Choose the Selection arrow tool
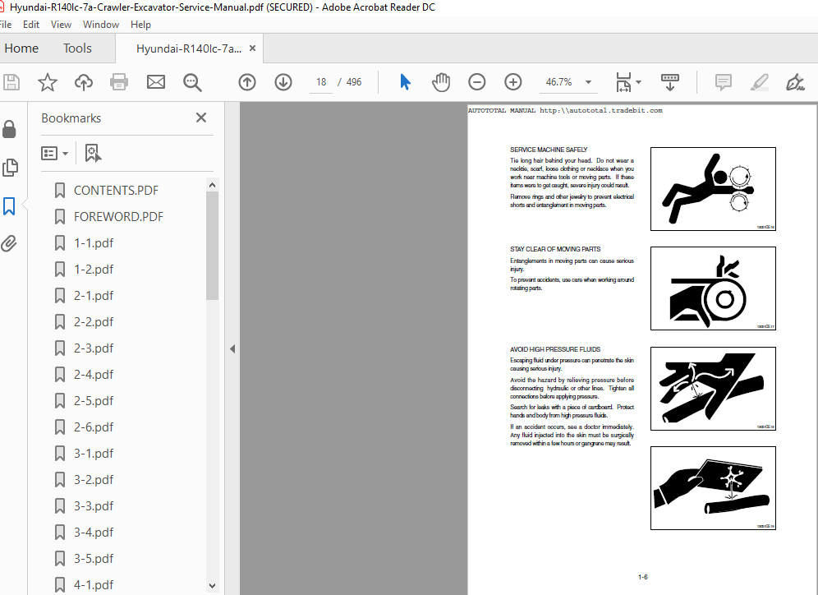The height and width of the screenshot is (595, 818). [x=406, y=82]
